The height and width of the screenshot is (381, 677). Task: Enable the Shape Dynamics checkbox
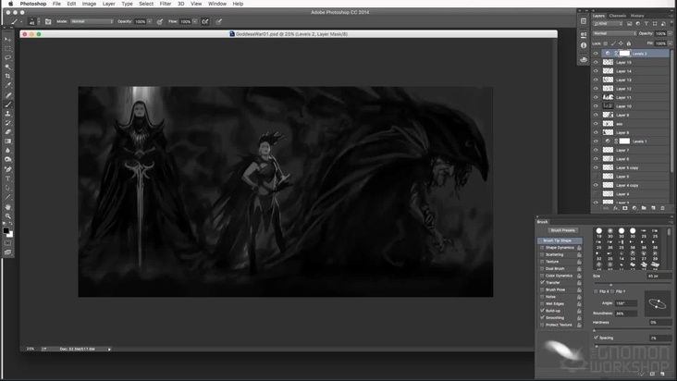(x=542, y=248)
